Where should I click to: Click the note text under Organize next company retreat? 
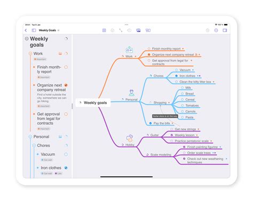pyautogui.click(x=52, y=98)
